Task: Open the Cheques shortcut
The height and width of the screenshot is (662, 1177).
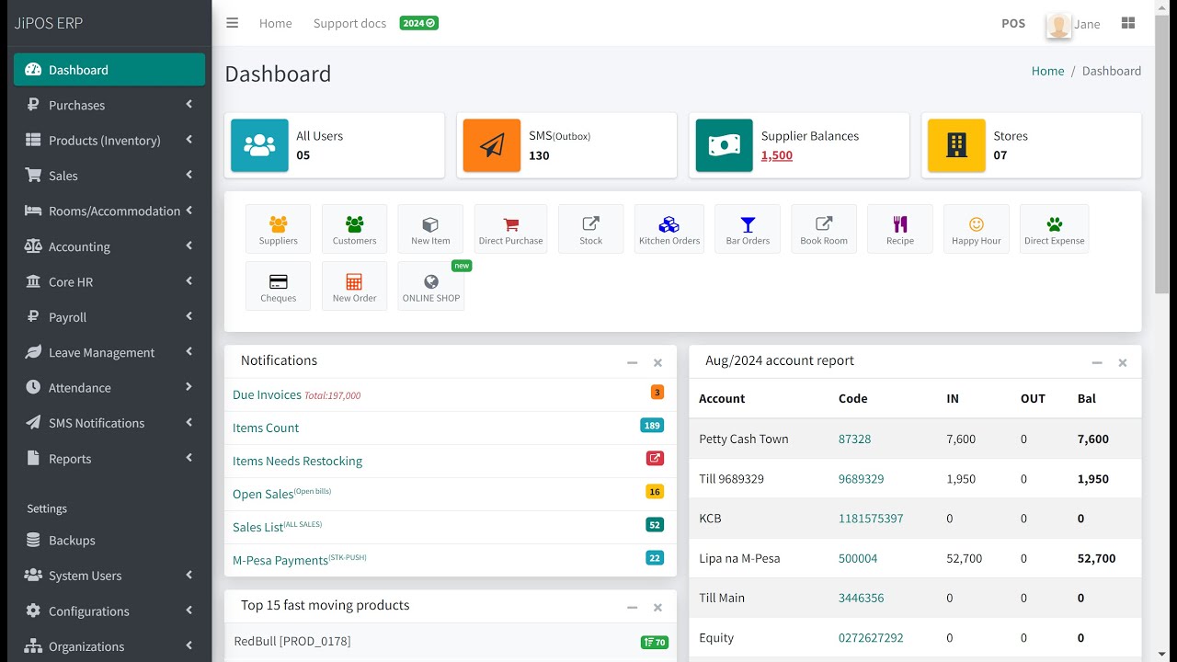Action: pos(278,286)
